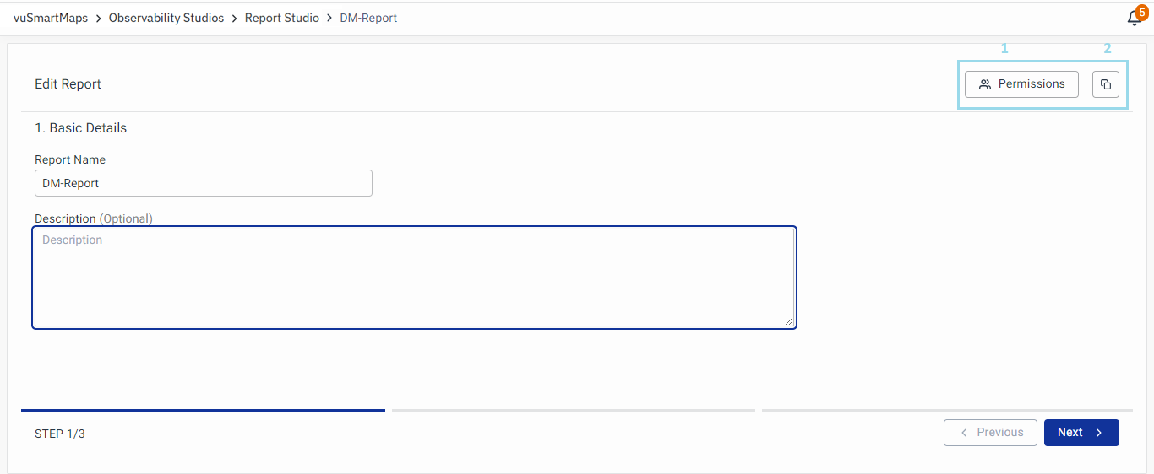Focus the Report Name field
The height and width of the screenshot is (474, 1154).
[203, 183]
